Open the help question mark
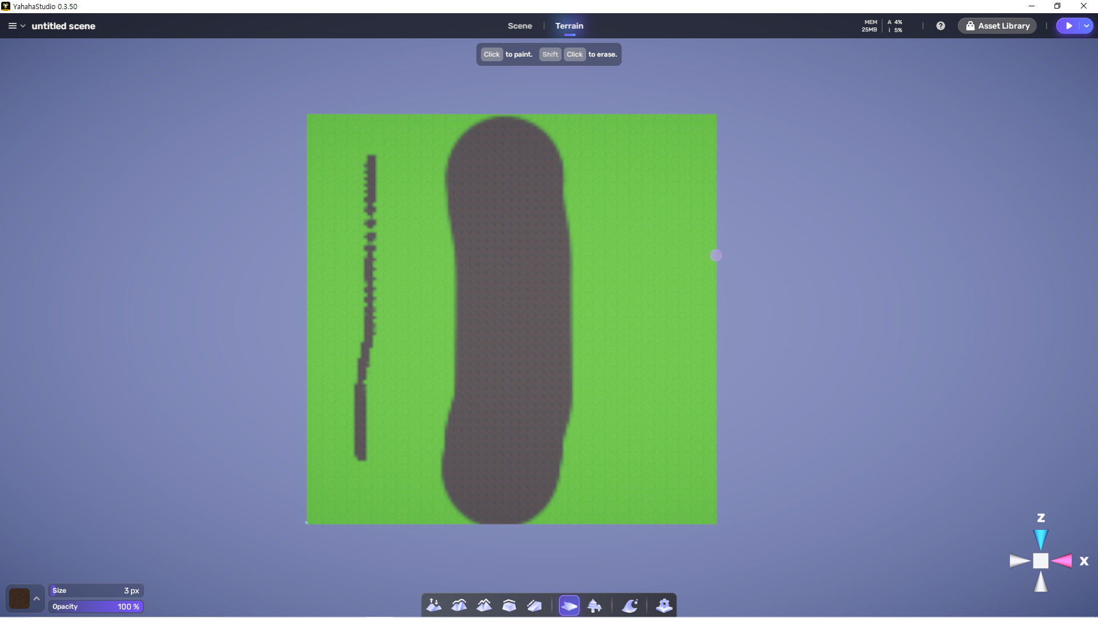The image size is (1098, 618). coord(941,26)
